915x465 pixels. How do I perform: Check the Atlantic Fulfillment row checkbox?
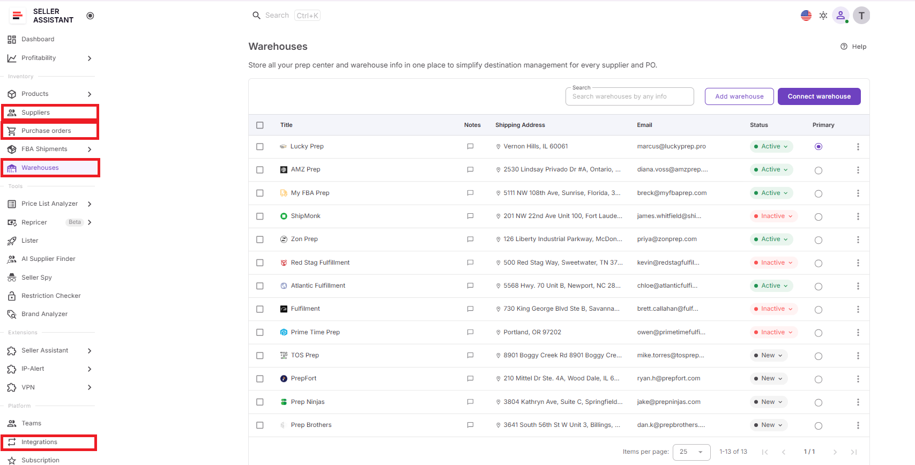point(260,286)
